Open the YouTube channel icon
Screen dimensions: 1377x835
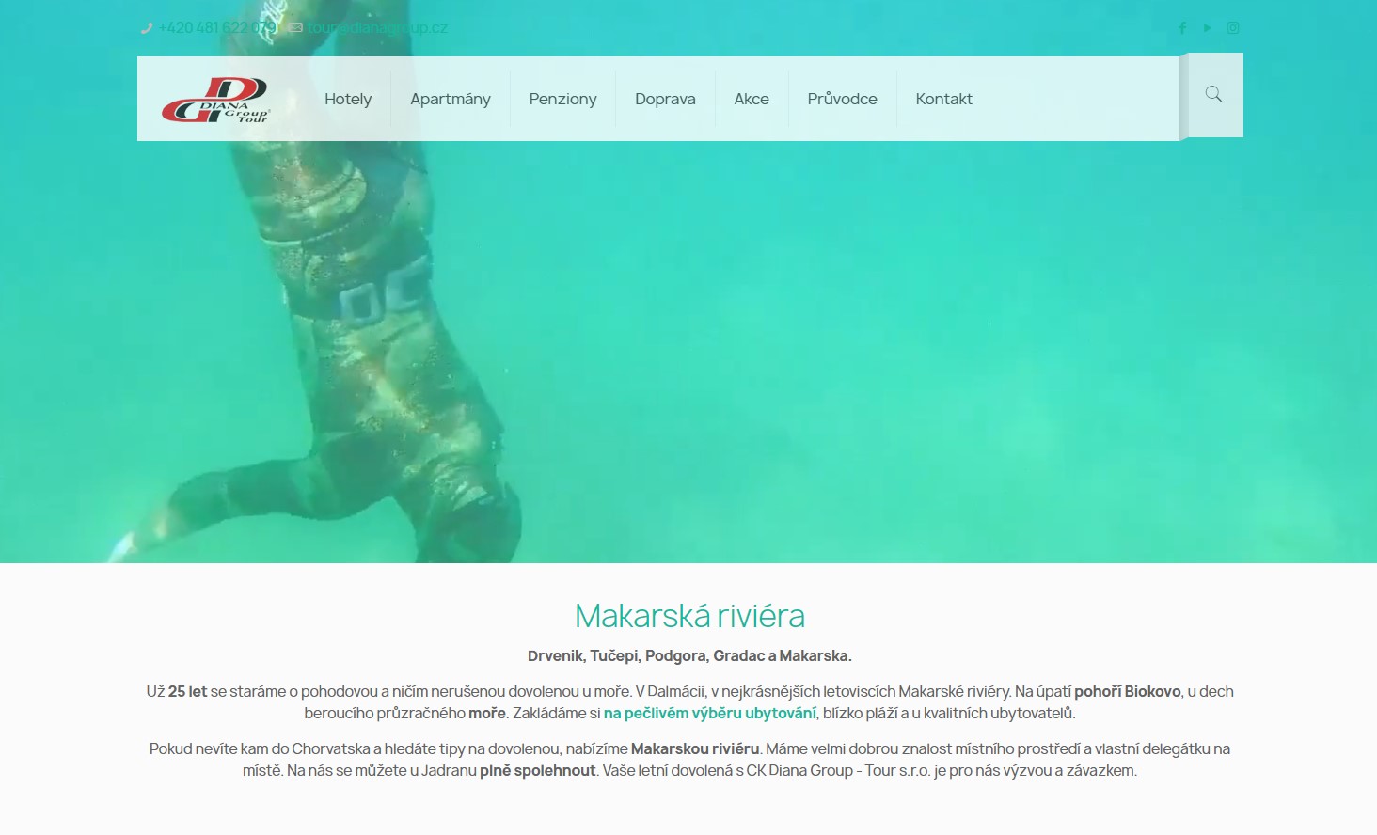(1208, 28)
